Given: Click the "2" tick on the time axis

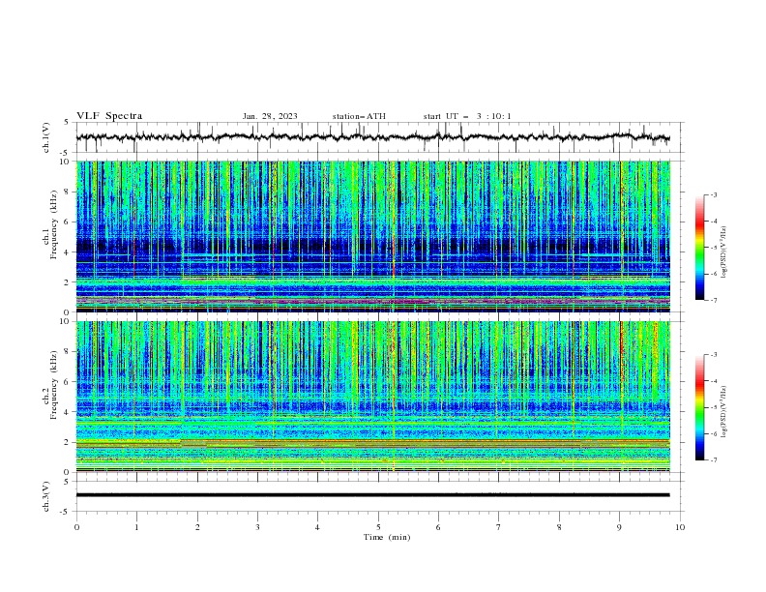Looking at the screenshot, I should coord(197,527).
